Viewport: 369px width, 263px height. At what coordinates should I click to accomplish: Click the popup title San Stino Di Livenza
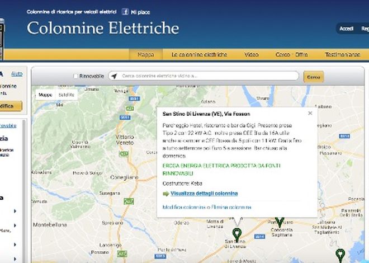(x=206, y=114)
